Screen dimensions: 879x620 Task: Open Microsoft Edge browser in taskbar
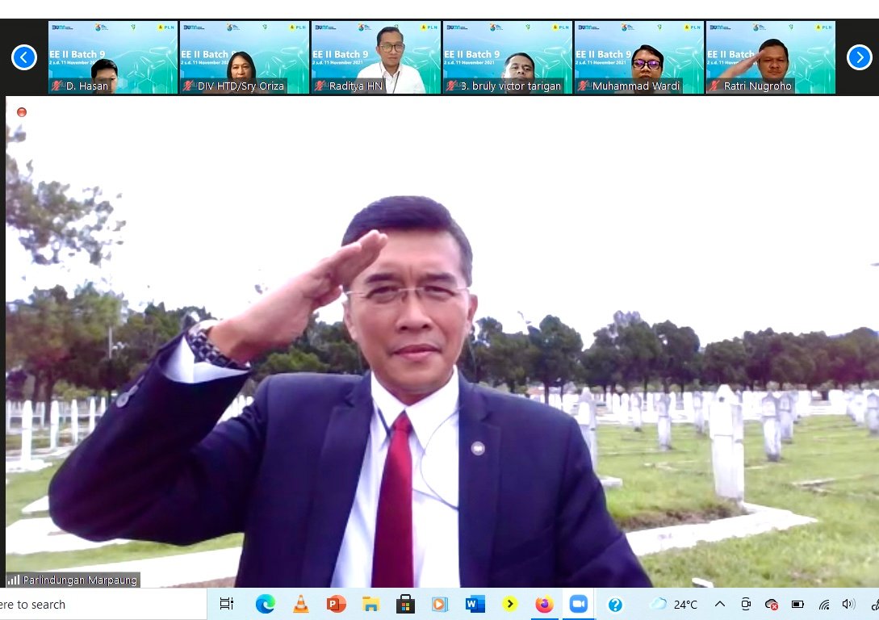(x=265, y=604)
